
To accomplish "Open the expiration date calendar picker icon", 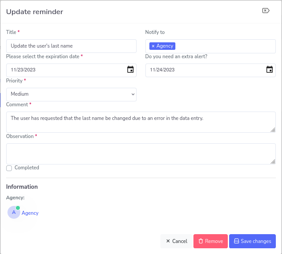I will click(x=130, y=70).
